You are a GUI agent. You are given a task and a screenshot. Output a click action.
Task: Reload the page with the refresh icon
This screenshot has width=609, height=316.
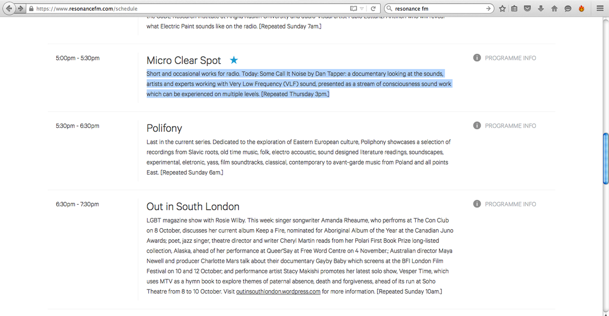[374, 9]
